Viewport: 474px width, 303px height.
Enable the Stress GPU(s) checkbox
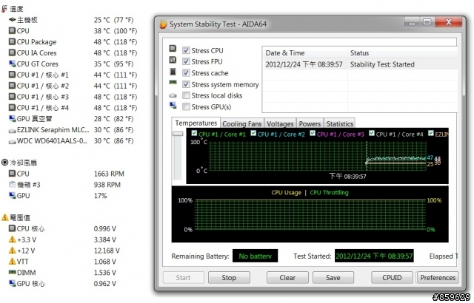[x=186, y=106]
